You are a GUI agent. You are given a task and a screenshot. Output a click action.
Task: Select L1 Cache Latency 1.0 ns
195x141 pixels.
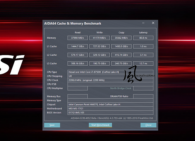pyautogui.click(x=143, y=46)
